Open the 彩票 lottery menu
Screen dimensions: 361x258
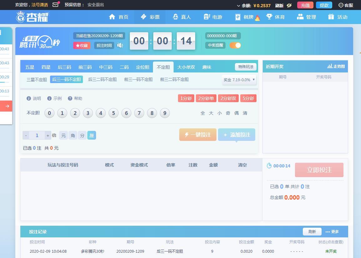click(x=150, y=17)
